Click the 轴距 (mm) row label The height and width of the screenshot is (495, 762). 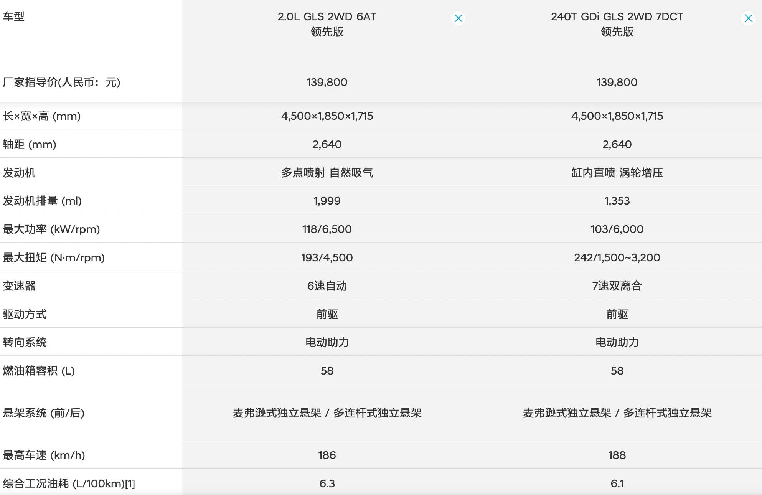click(30, 144)
